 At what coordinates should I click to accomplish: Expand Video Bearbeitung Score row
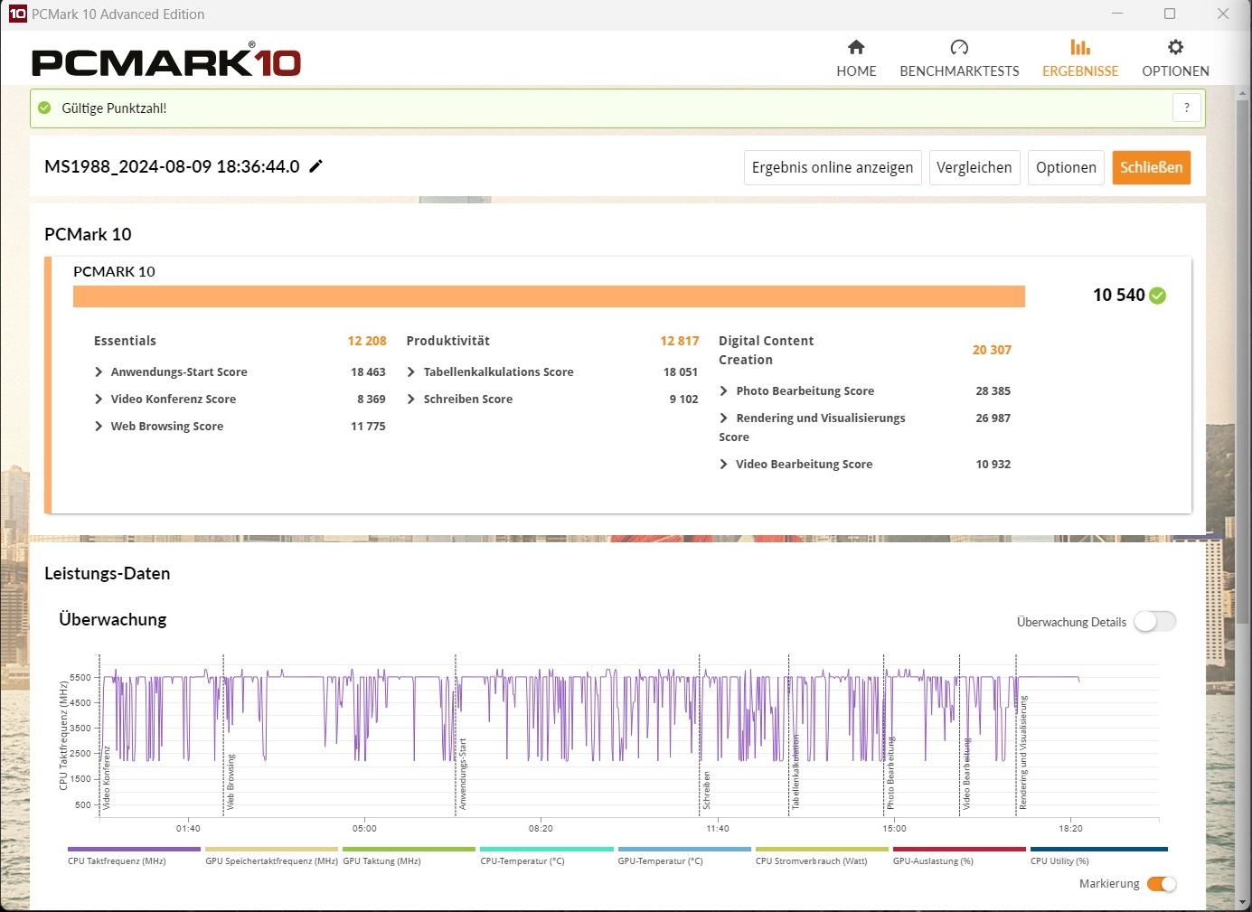(x=724, y=464)
